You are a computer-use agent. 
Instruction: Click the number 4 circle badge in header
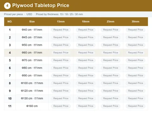[7, 6]
